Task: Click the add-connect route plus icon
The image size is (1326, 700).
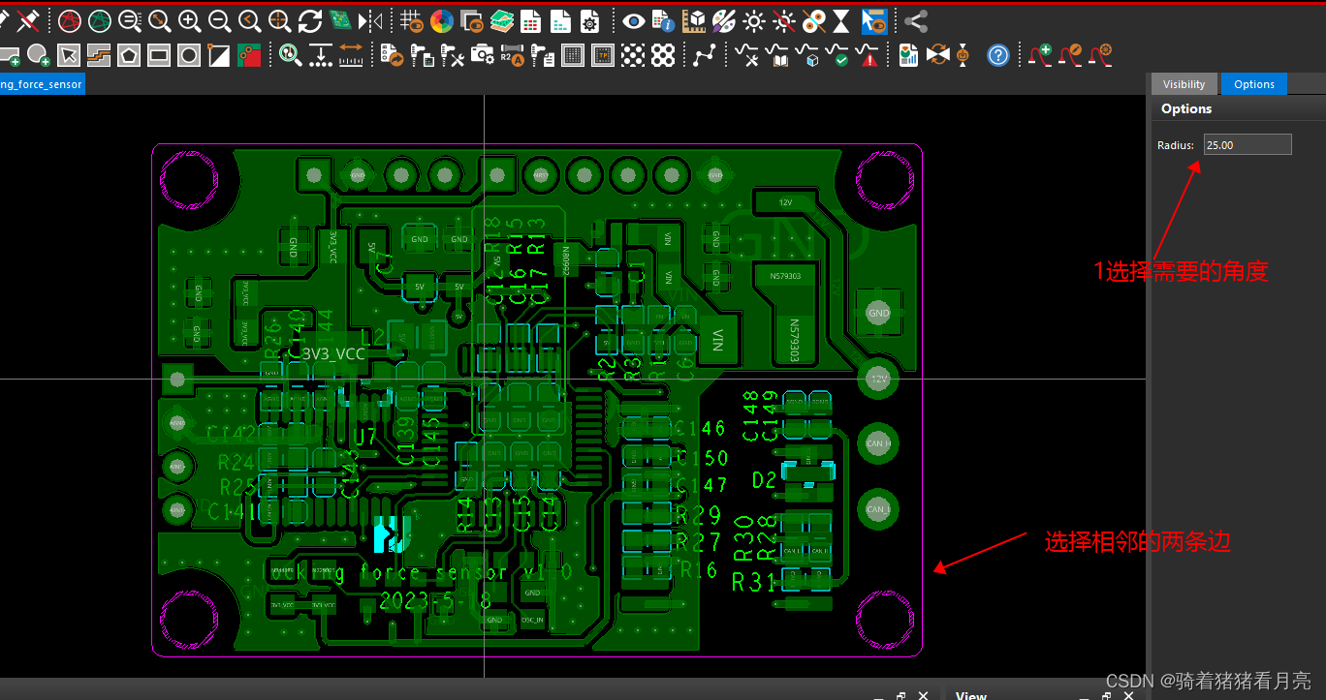Action: pos(1040,55)
